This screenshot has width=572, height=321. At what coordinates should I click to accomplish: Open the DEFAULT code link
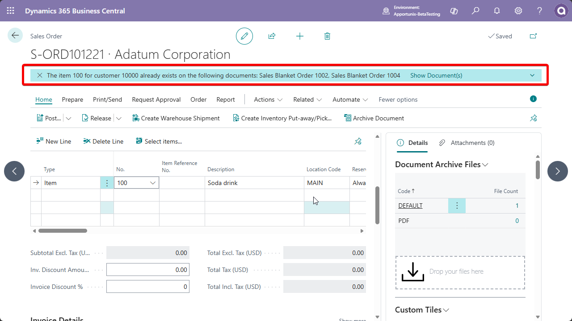(410, 206)
